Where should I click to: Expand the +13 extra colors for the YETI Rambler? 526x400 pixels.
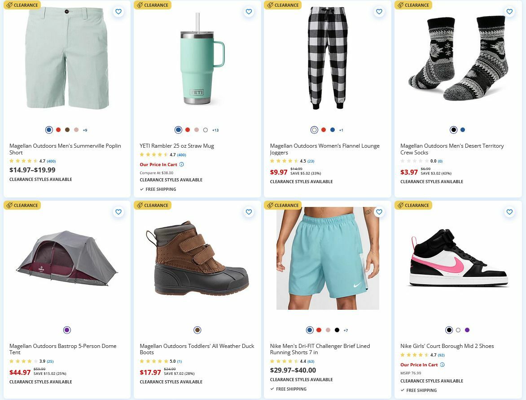pos(215,130)
